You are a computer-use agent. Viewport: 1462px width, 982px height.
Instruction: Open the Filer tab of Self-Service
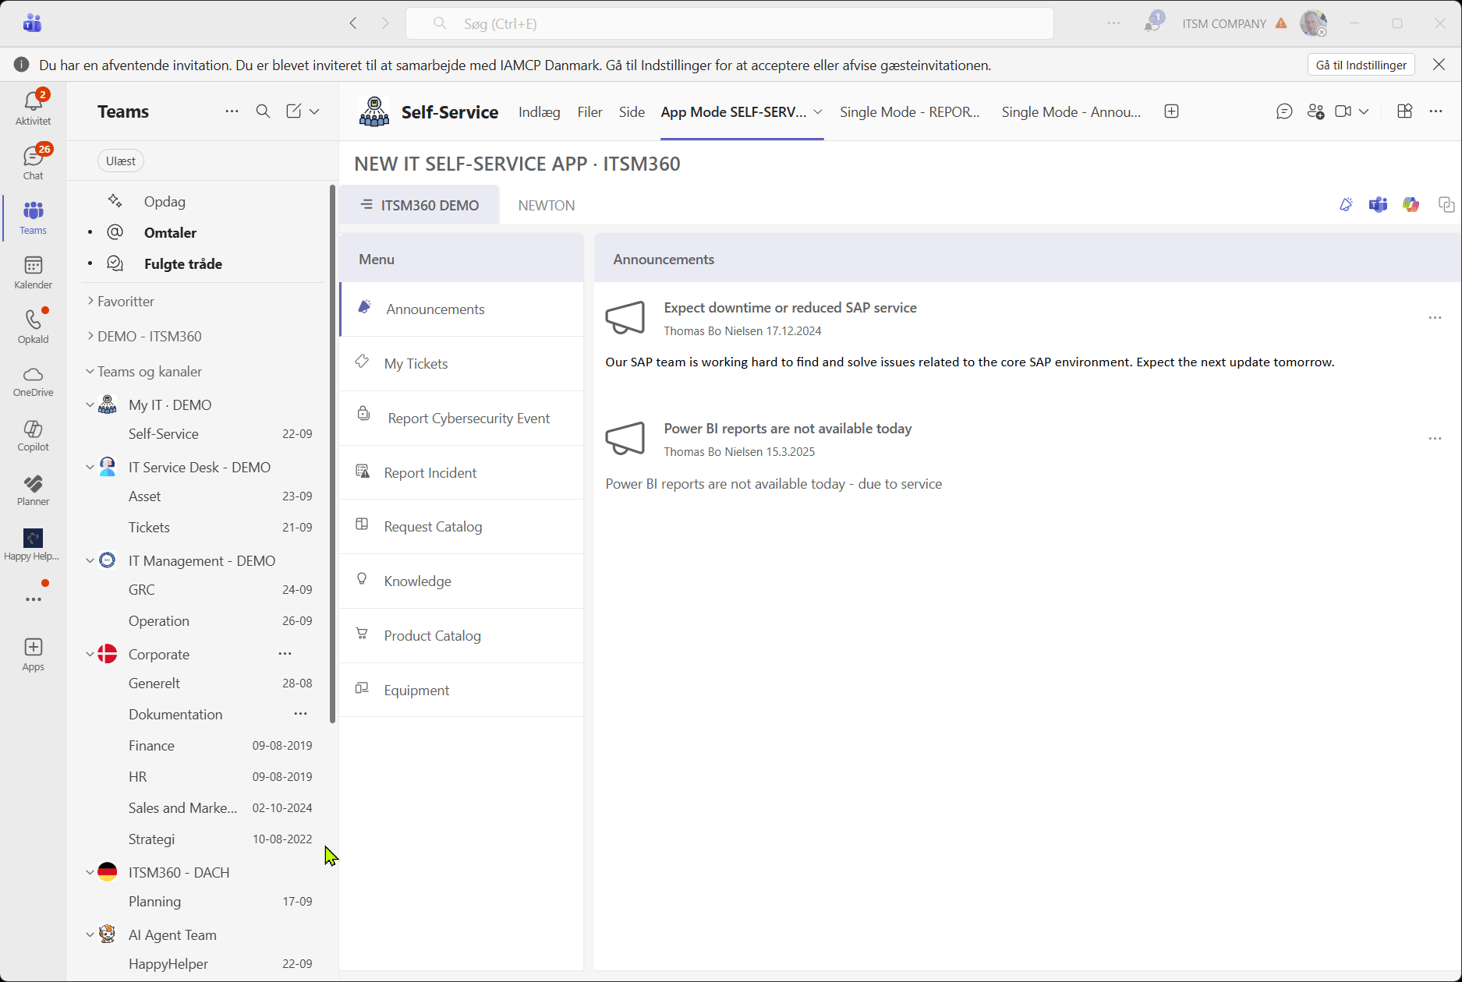coord(589,111)
